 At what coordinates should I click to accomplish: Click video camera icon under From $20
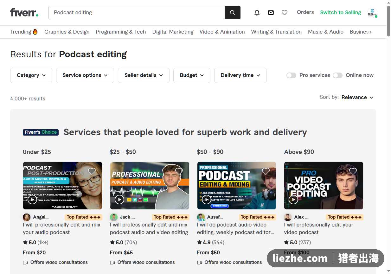pyautogui.click(x=25, y=263)
